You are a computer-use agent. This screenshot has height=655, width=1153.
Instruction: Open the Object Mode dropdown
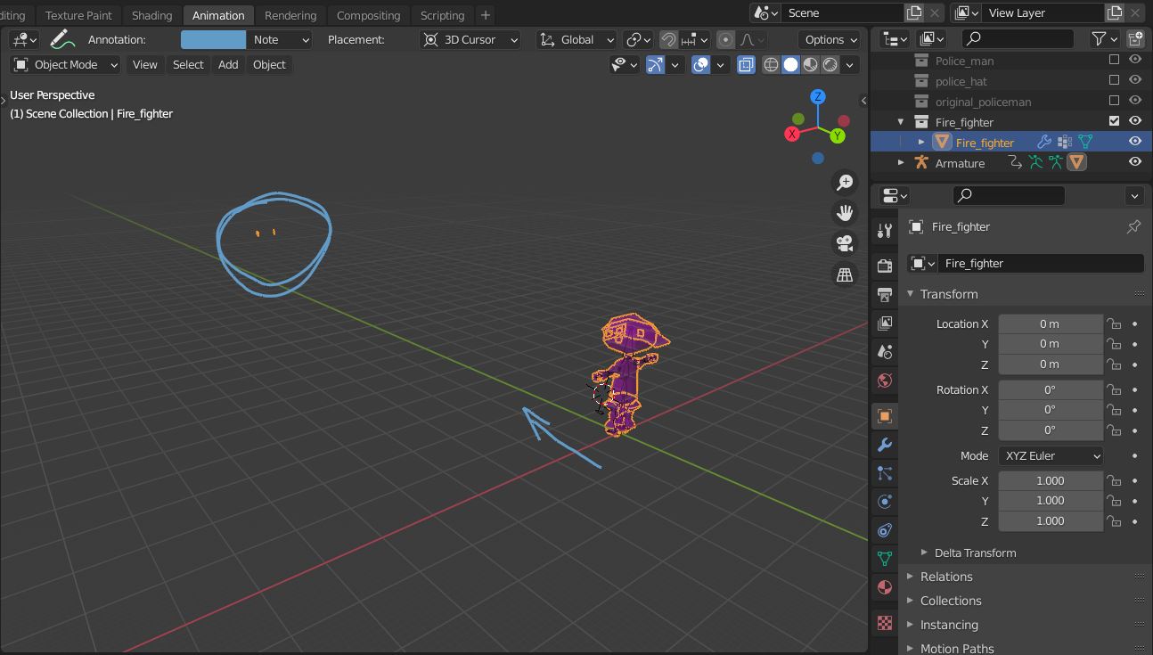[66, 64]
